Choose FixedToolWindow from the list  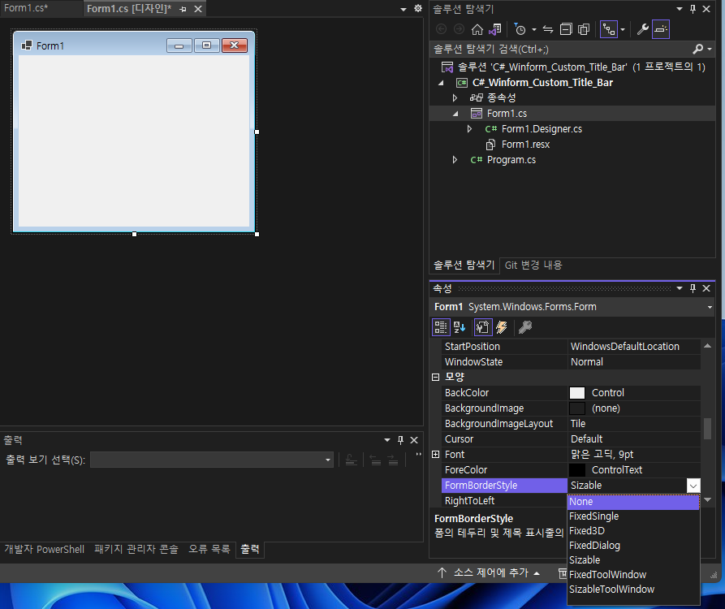633,575
